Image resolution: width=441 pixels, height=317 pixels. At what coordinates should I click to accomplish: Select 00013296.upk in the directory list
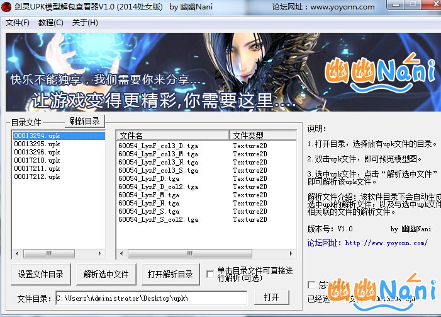[x=59, y=152]
